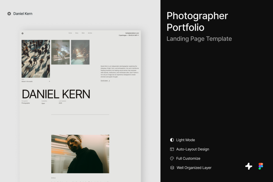Click the Alone in the world caption
Image resolution: width=273 pixels, height=182 pixels.
[27, 81]
